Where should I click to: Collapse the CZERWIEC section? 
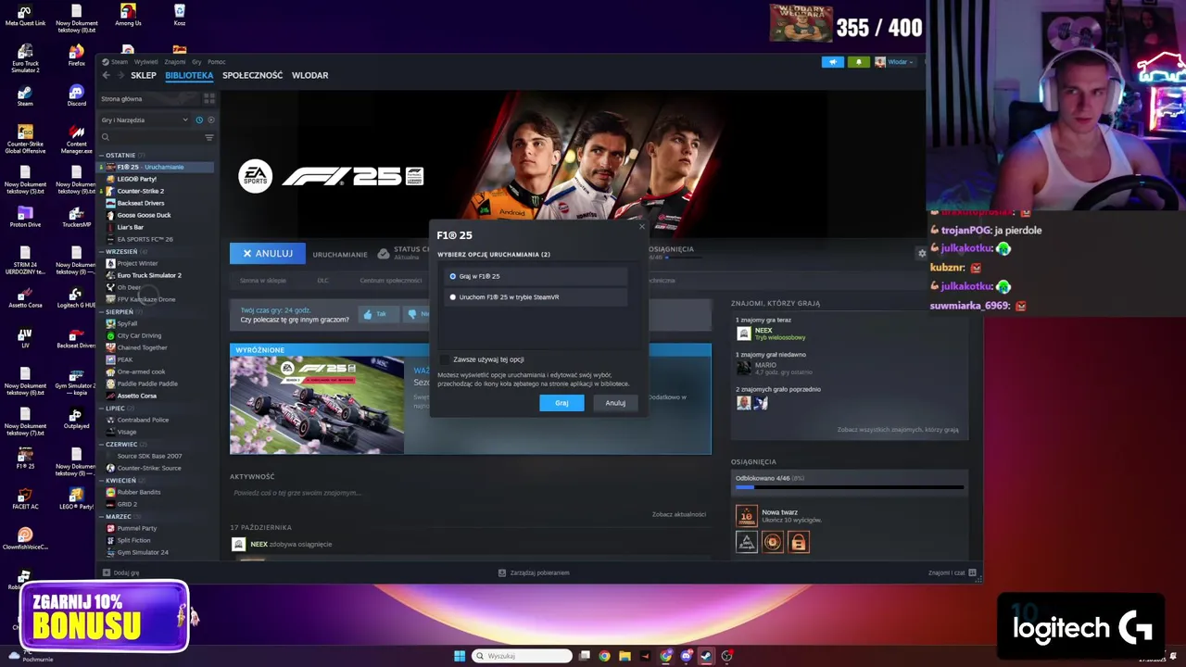(x=120, y=445)
